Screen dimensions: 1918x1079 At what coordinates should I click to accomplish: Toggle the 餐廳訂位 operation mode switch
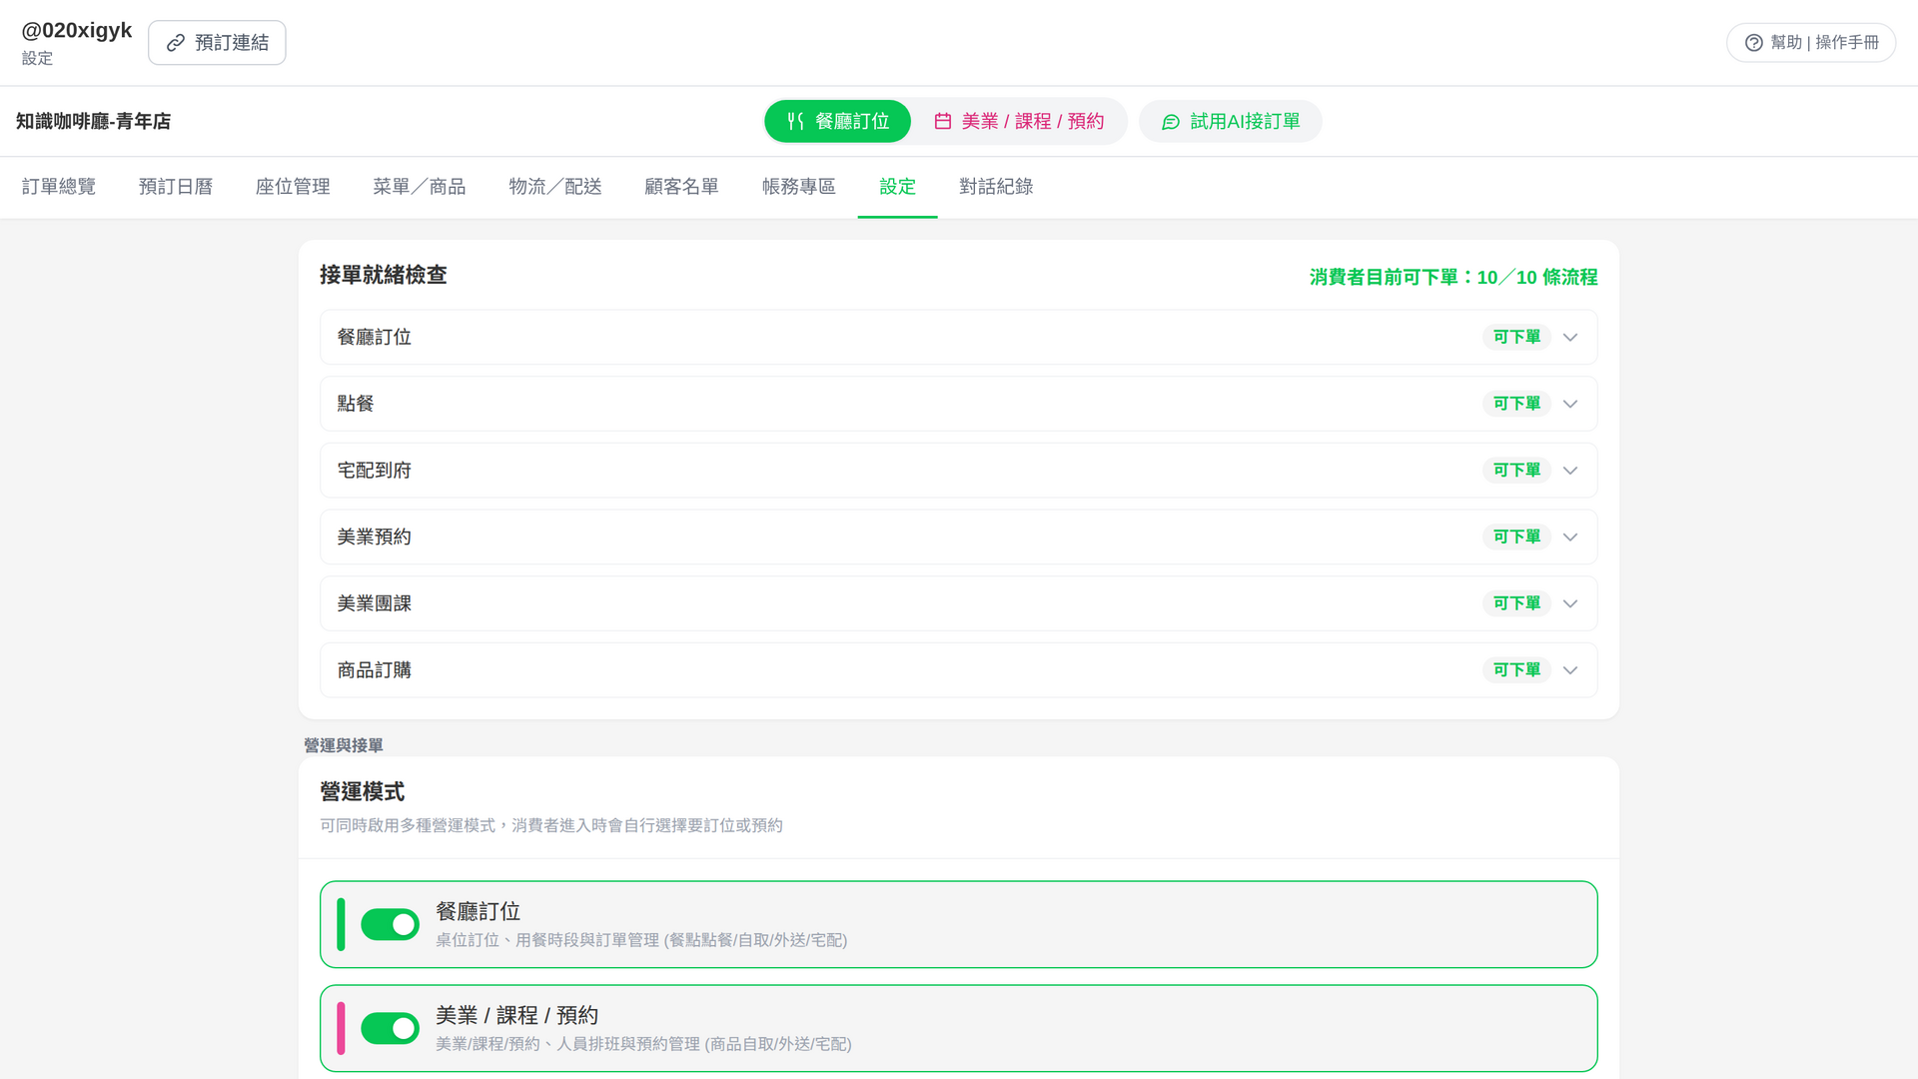(390, 925)
